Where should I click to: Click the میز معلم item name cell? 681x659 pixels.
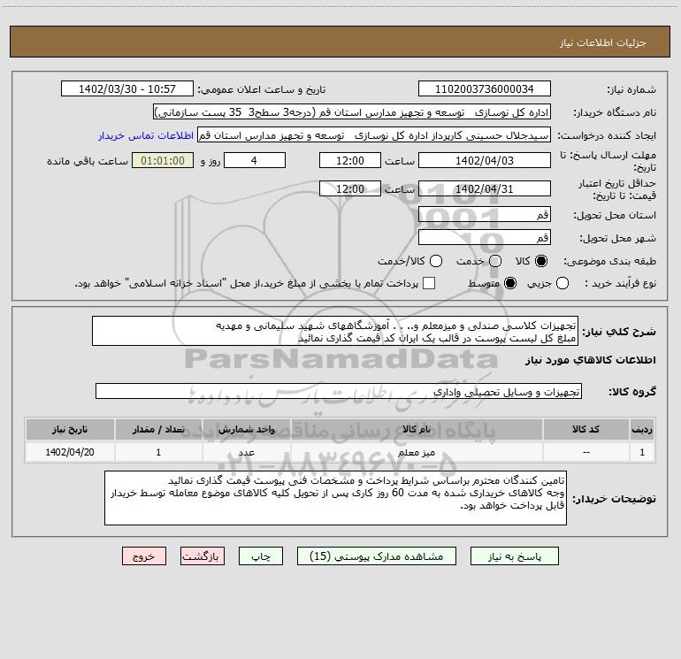pyautogui.click(x=417, y=453)
